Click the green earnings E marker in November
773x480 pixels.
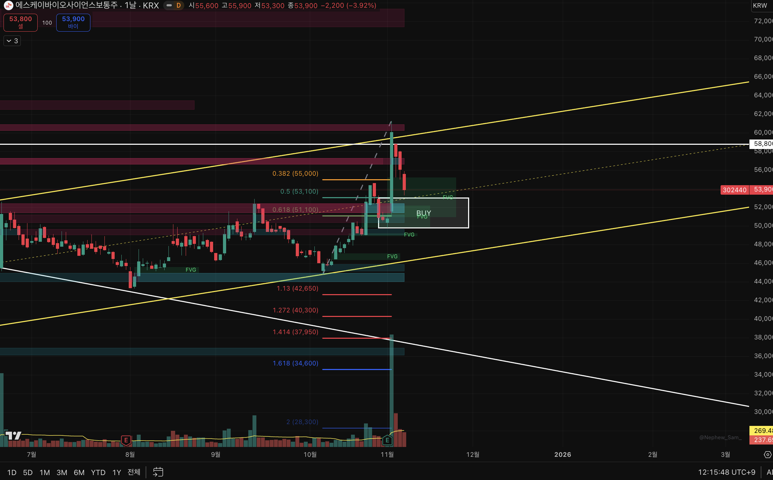(x=387, y=440)
